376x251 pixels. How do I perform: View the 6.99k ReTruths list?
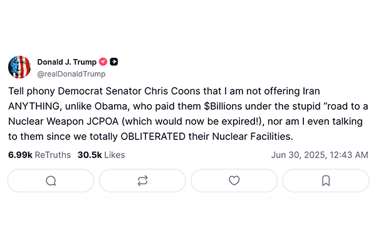coord(39,154)
